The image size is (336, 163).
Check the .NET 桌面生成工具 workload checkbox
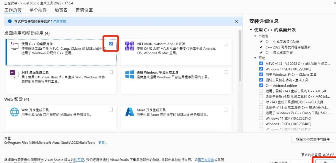click(x=111, y=72)
